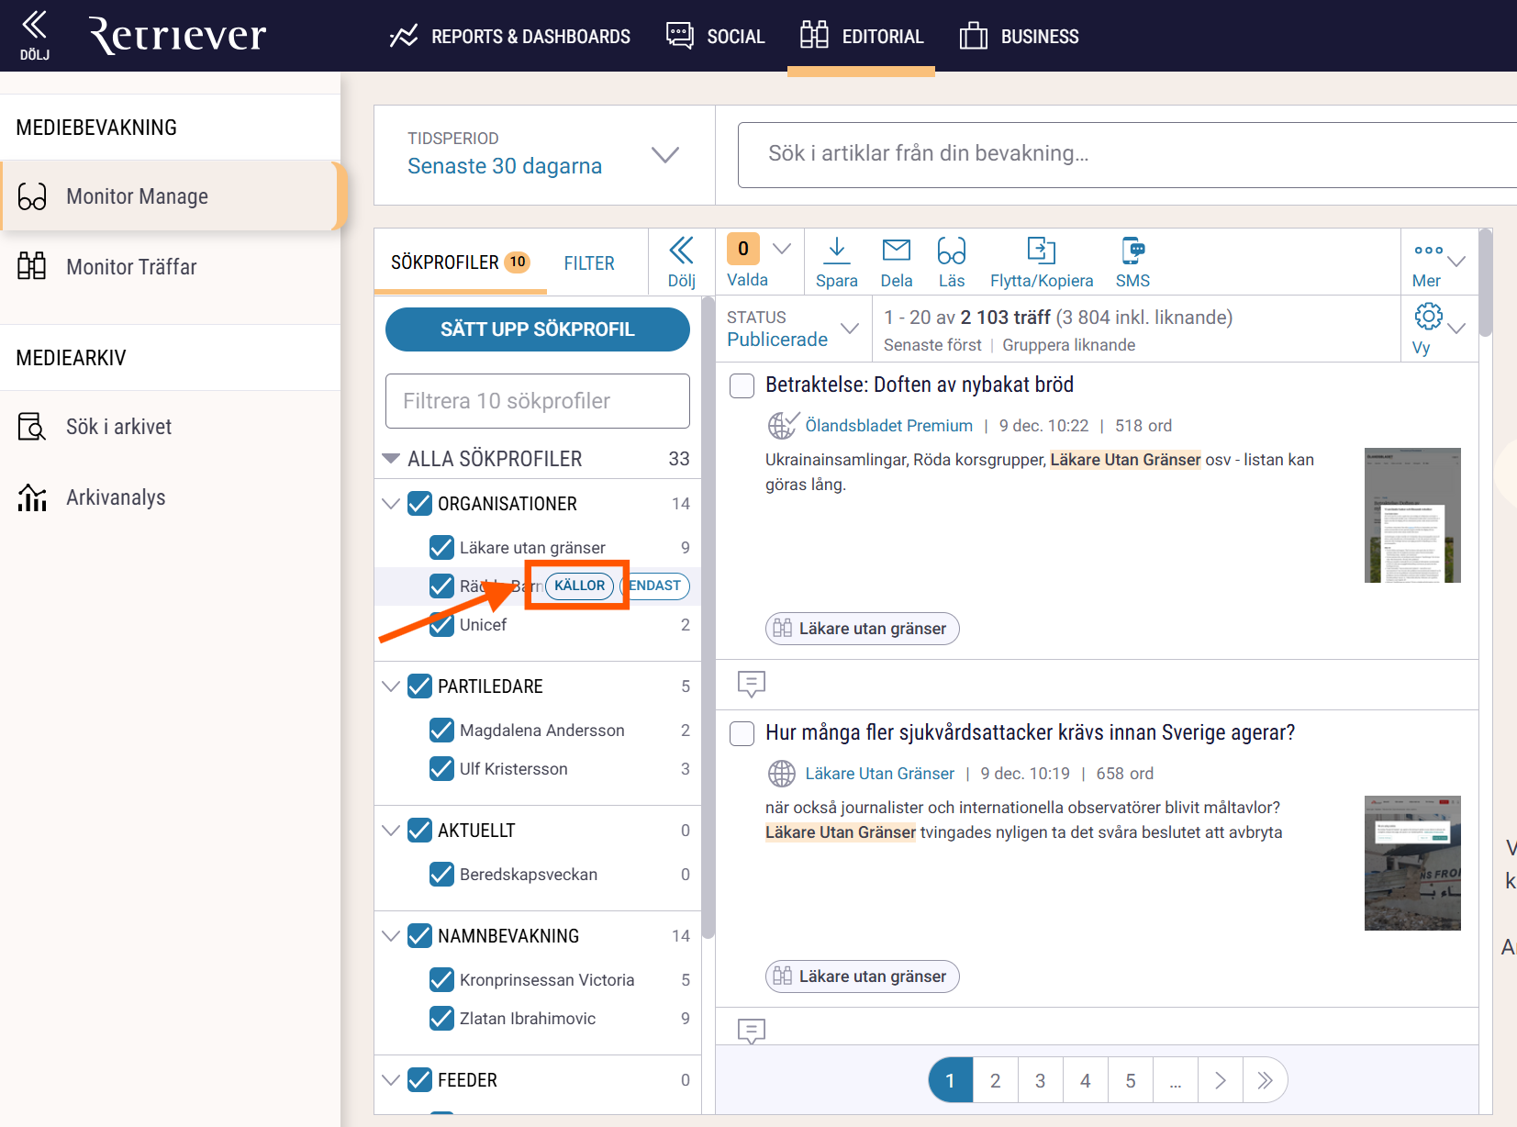Switch to the Sökprofiler tab
Viewport: 1517px width, 1127px height.
coord(460,262)
